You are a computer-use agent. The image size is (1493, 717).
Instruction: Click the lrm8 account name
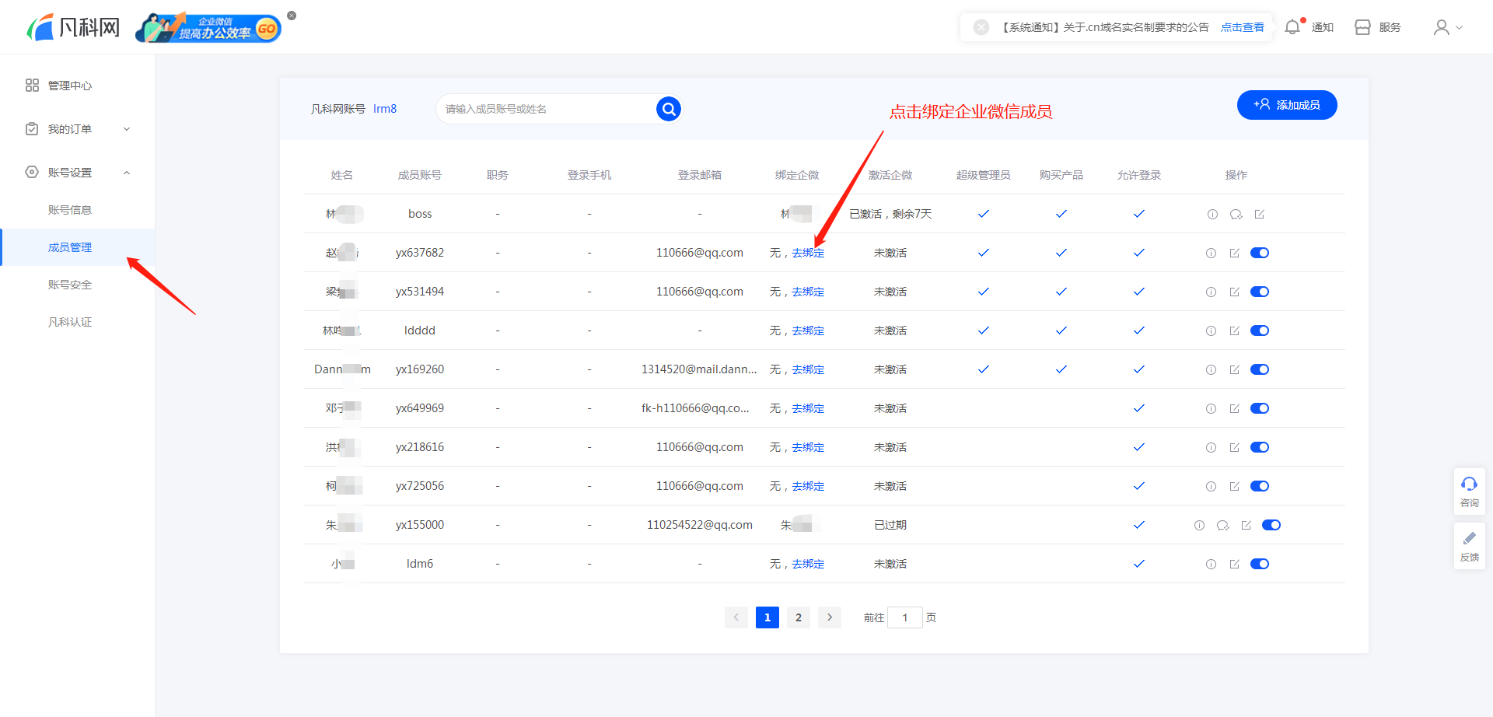point(385,109)
